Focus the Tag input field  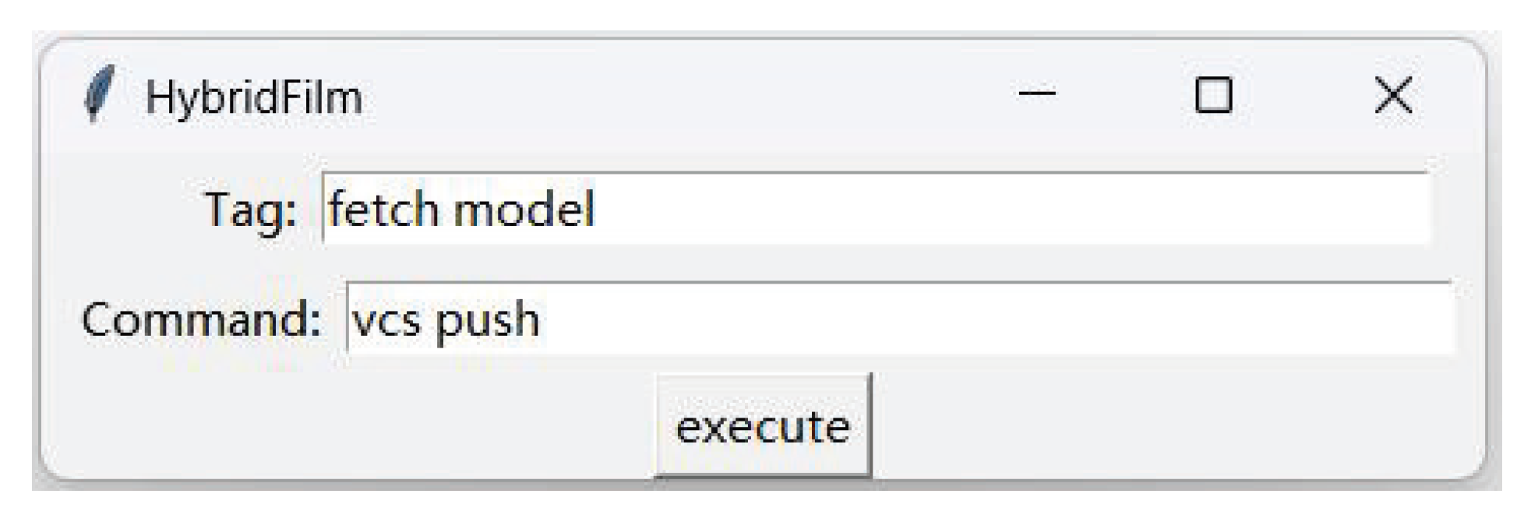pyautogui.click(x=874, y=209)
